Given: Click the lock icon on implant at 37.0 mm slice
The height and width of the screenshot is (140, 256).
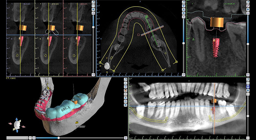Looking at the screenshot, I should (x=48, y=38).
